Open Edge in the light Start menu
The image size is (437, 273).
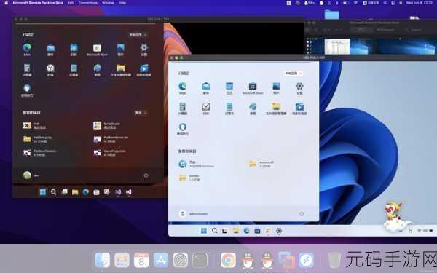pyautogui.click(x=183, y=88)
